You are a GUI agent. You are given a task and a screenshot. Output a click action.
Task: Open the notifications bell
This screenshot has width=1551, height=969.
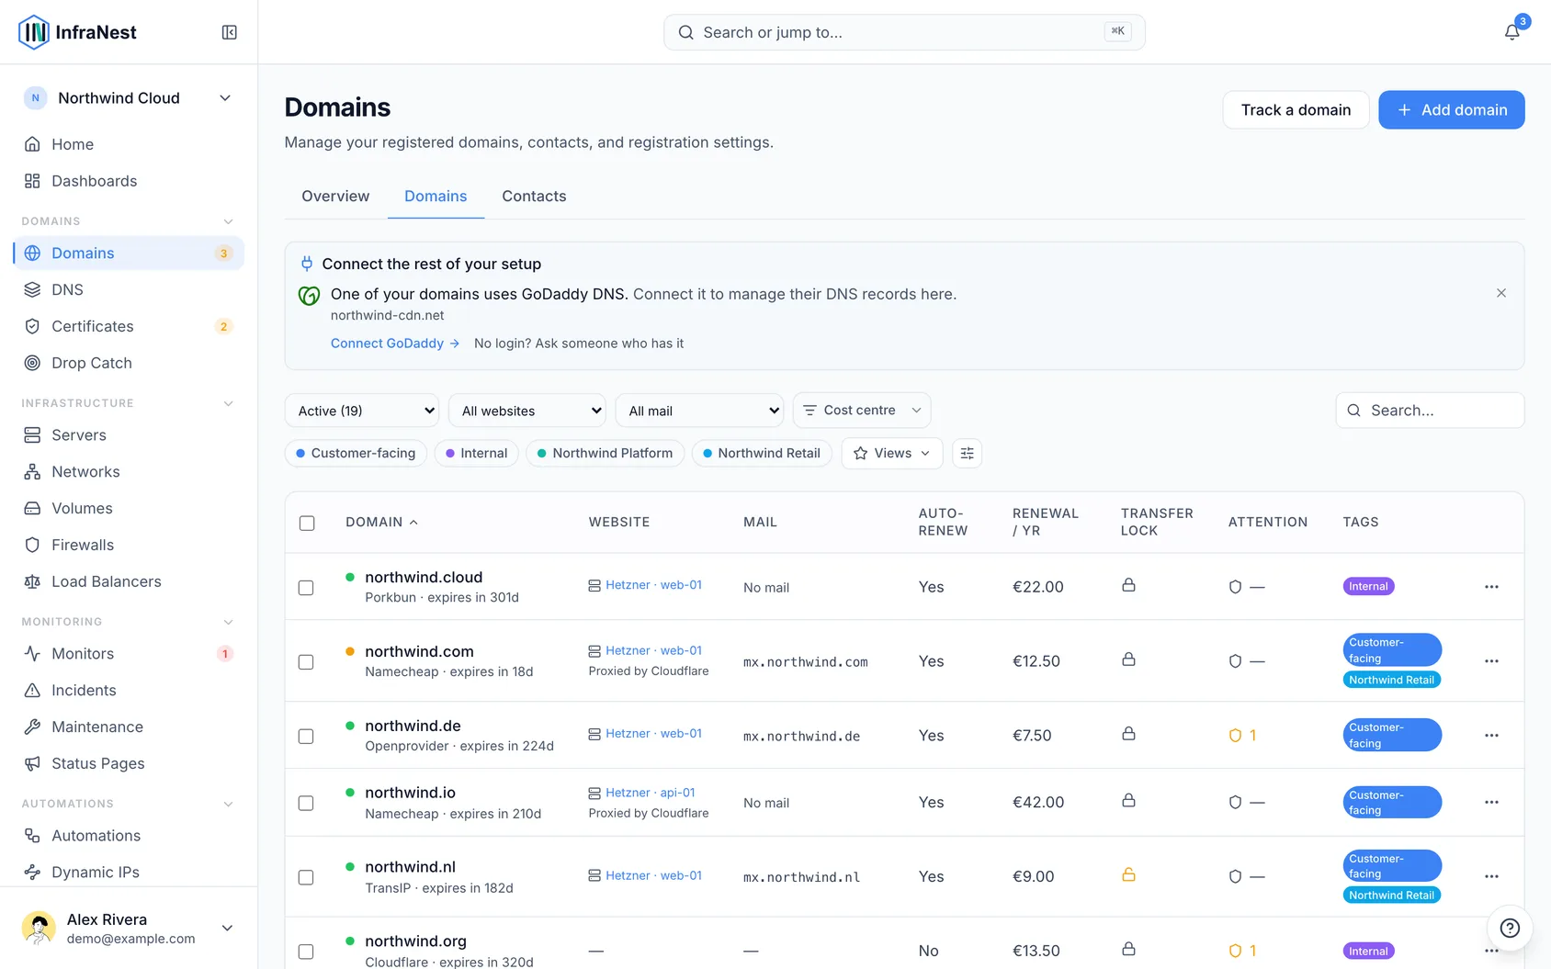tap(1511, 32)
